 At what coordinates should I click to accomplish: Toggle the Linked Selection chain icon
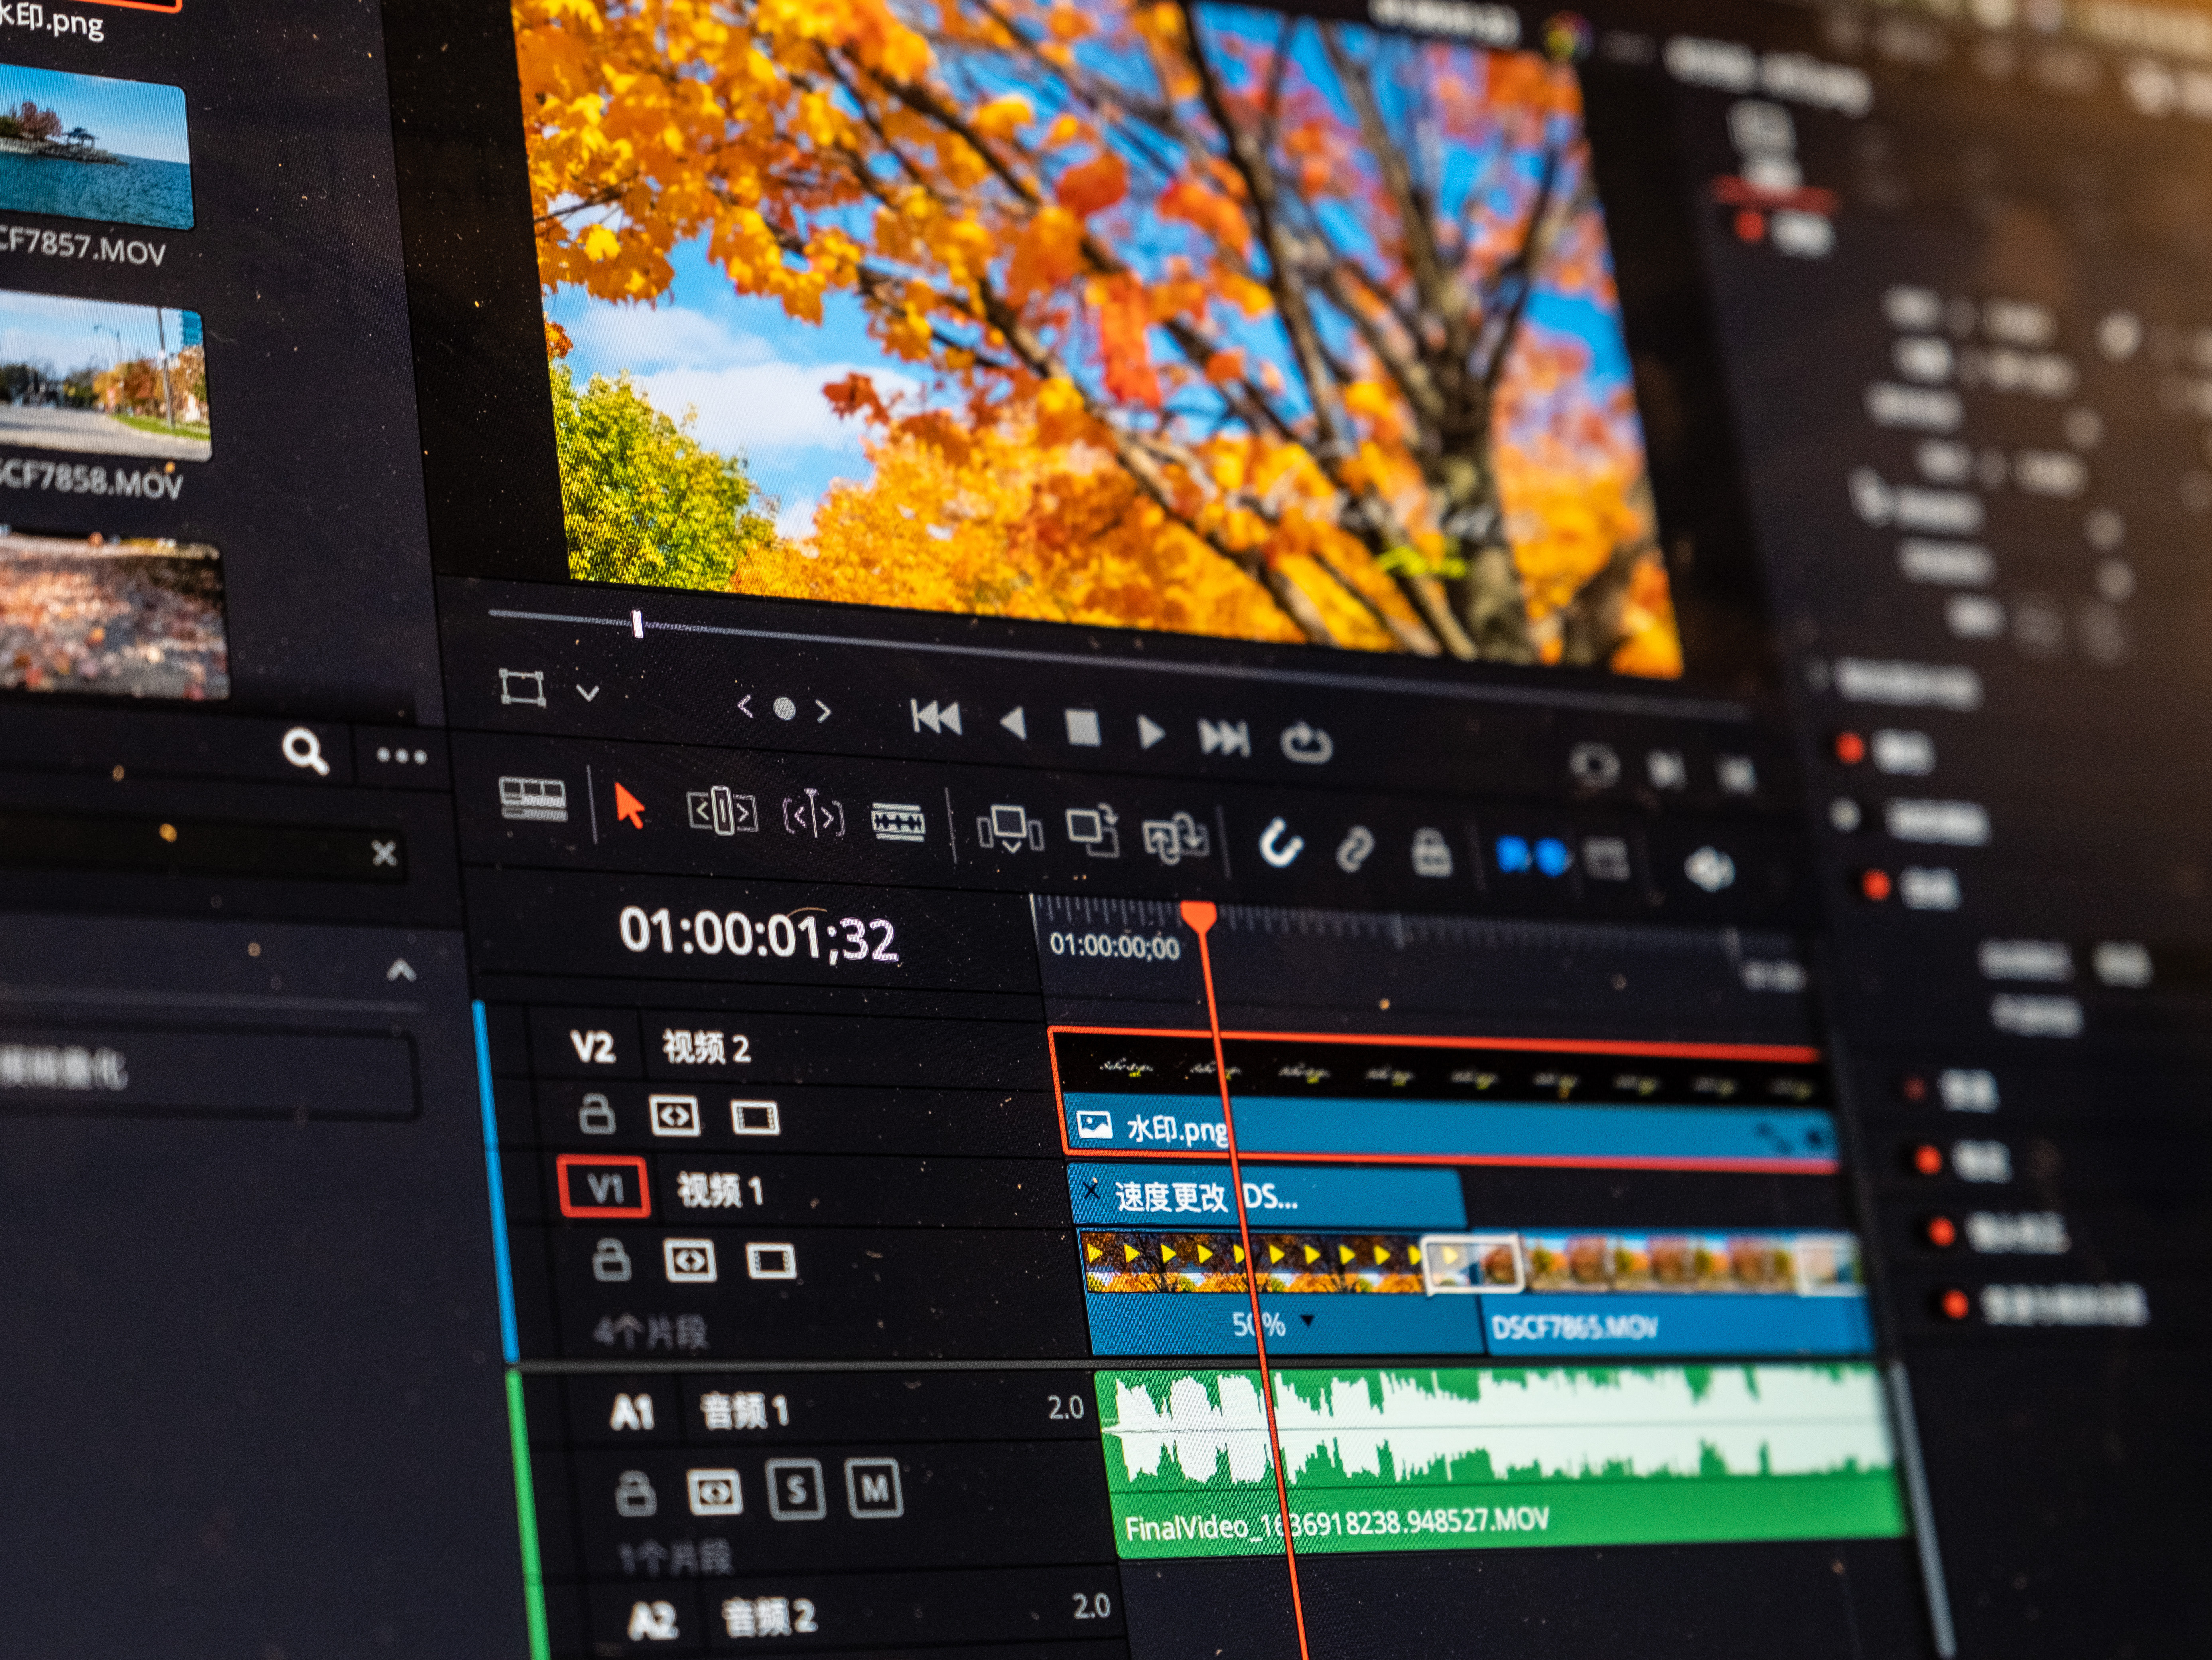(1355, 848)
